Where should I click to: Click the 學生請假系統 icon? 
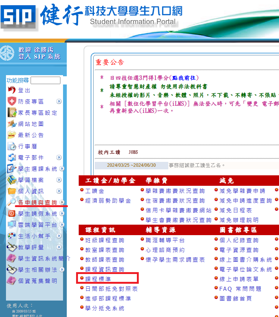click(x=12, y=213)
